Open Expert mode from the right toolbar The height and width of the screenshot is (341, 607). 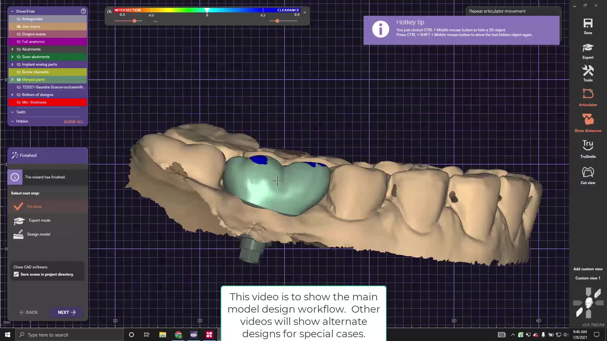coord(588,48)
